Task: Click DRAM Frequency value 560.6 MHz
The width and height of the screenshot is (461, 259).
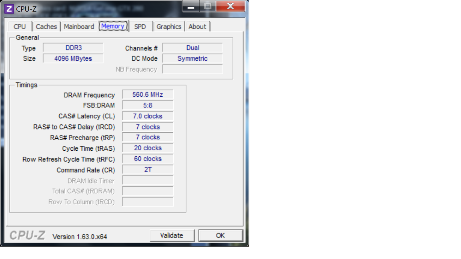Action: point(148,95)
